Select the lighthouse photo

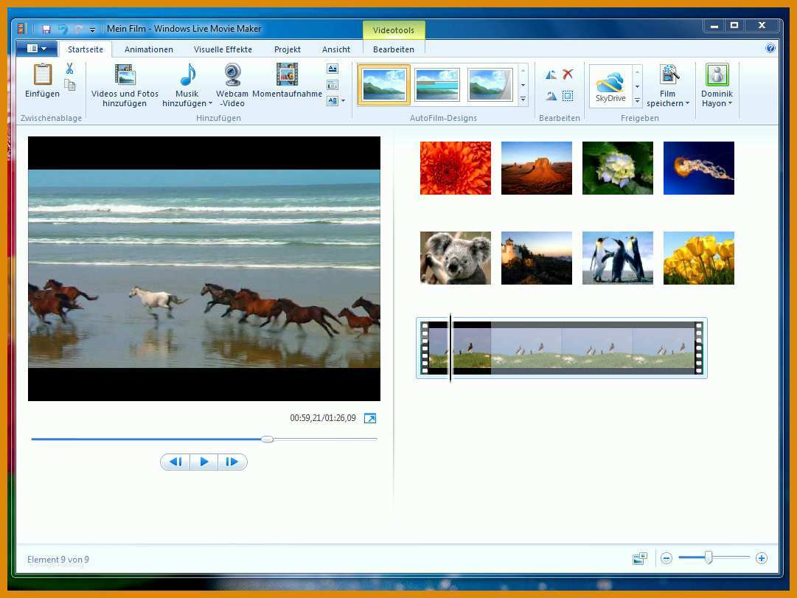(x=537, y=258)
